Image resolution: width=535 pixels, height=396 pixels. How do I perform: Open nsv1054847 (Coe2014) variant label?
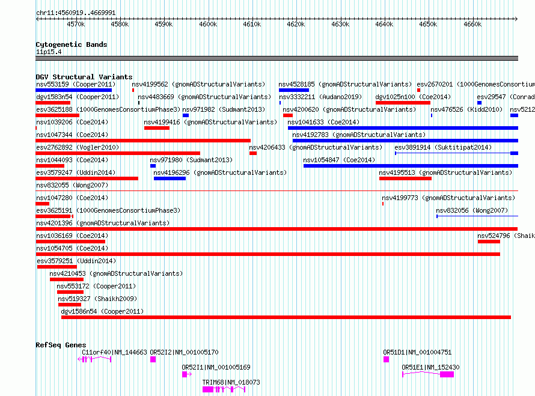click(x=339, y=160)
